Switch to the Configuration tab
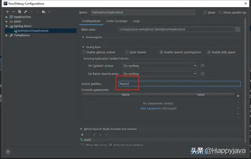251x159 pixels. tap(91, 21)
